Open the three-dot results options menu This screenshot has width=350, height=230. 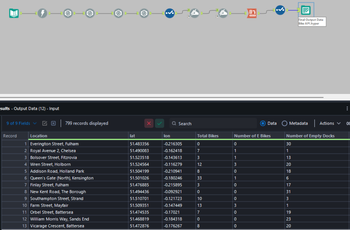click(x=347, y=108)
